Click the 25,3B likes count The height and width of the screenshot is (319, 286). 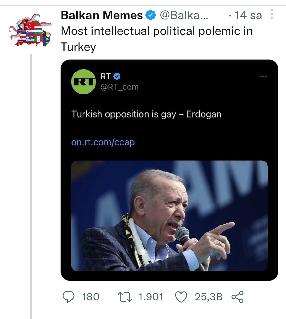pyautogui.click(x=208, y=297)
